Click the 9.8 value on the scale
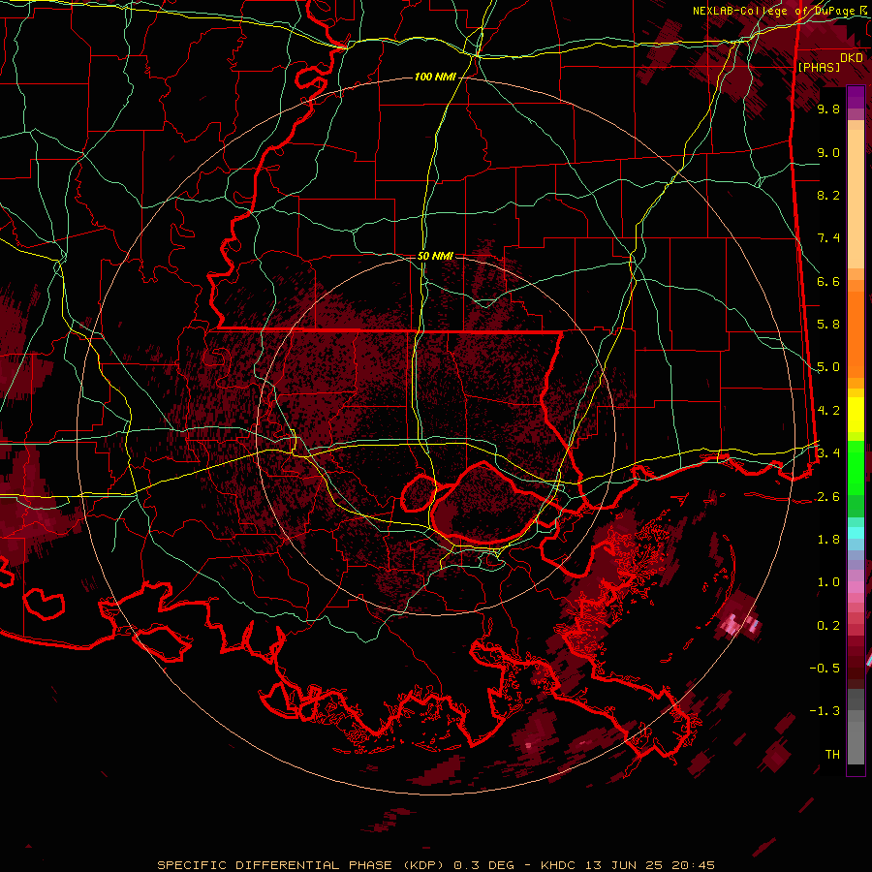872x872 pixels. 828,109
